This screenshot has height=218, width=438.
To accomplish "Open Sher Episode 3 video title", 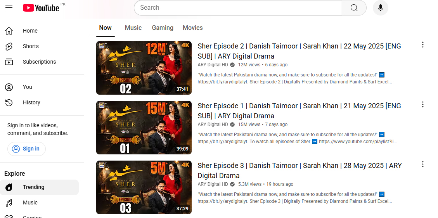I will tap(300, 171).
